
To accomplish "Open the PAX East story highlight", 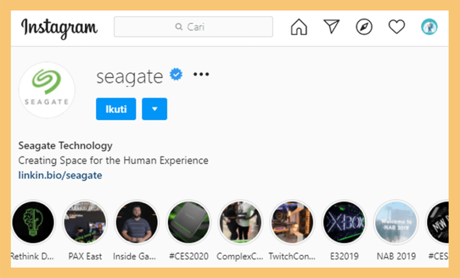I will pos(85,222).
